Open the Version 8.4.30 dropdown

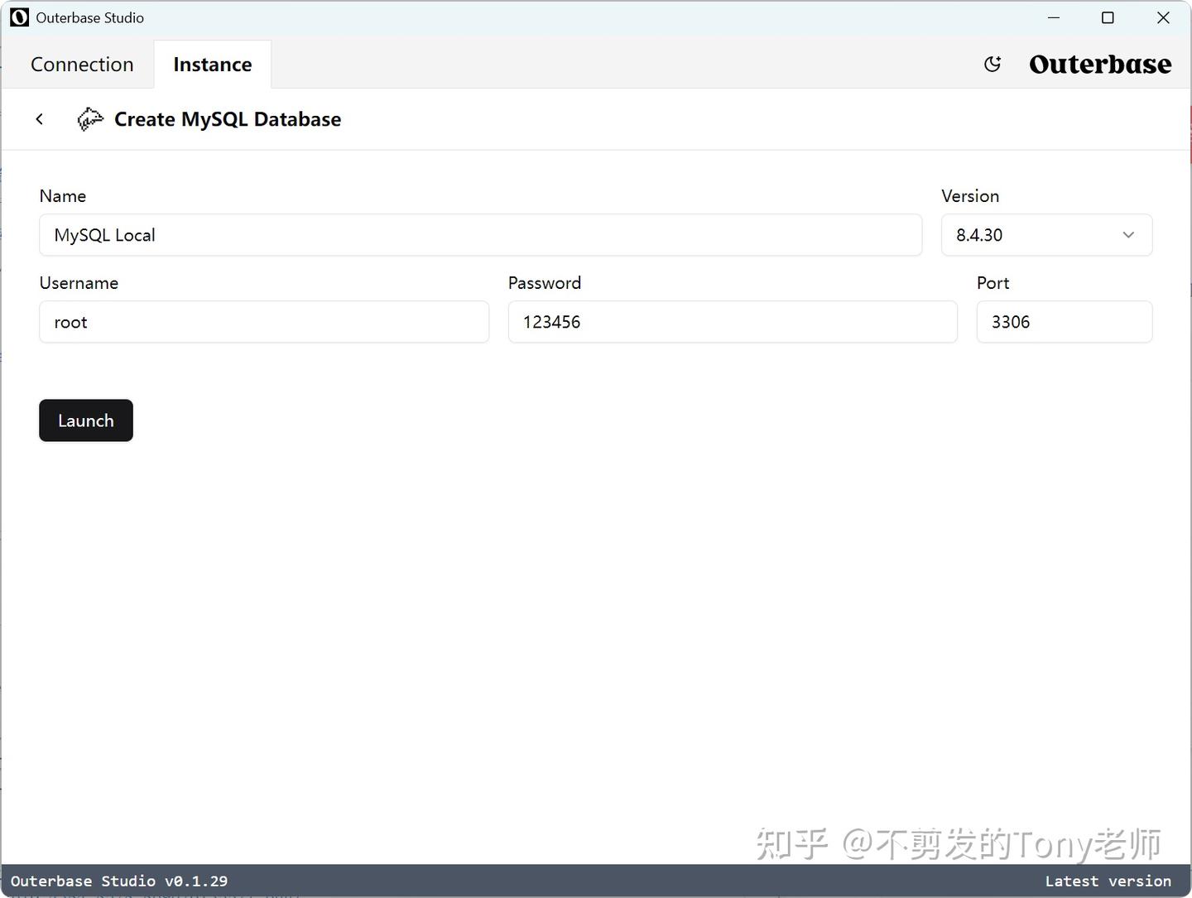pyautogui.click(x=1046, y=235)
